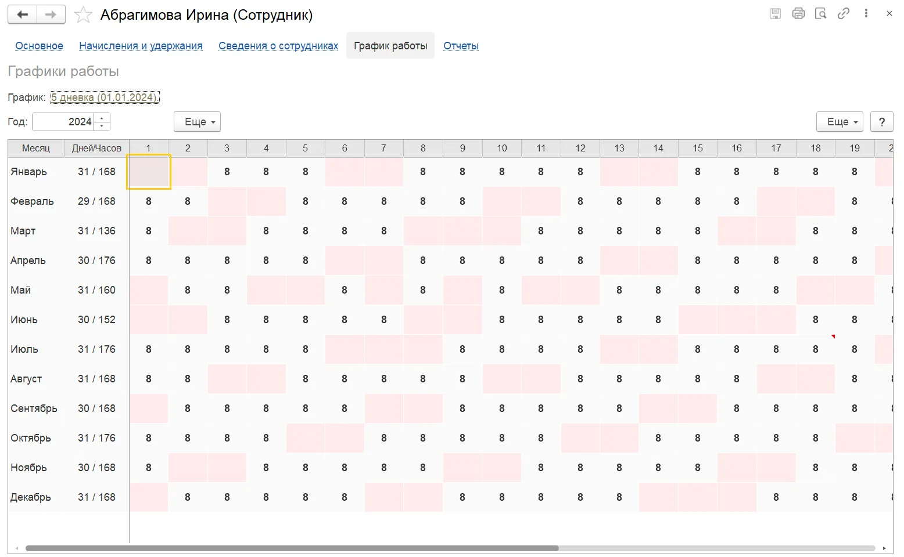Go forward with the right arrow button

click(51, 15)
